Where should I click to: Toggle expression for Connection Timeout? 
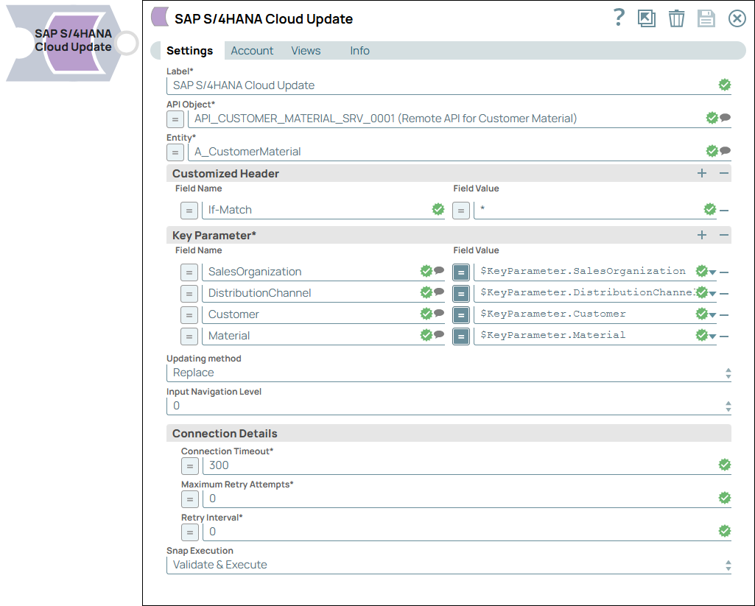[190, 466]
